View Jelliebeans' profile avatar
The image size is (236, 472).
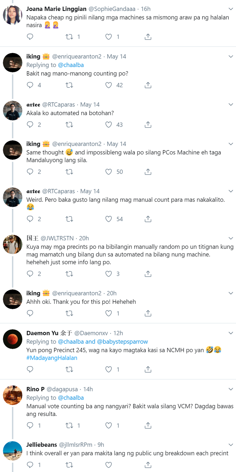pyautogui.click(x=13, y=451)
